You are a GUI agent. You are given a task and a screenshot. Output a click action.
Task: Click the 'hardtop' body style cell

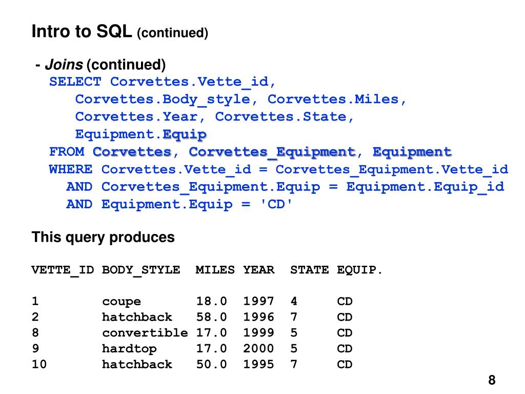coord(129,349)
